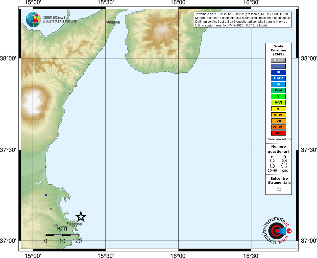Click the INGV globe logo

click(33, 20)
